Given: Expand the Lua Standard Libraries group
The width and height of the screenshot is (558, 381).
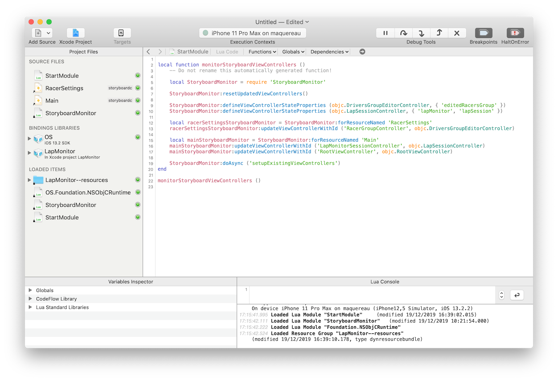Looking at the screenshot, I should click(30, 307).
